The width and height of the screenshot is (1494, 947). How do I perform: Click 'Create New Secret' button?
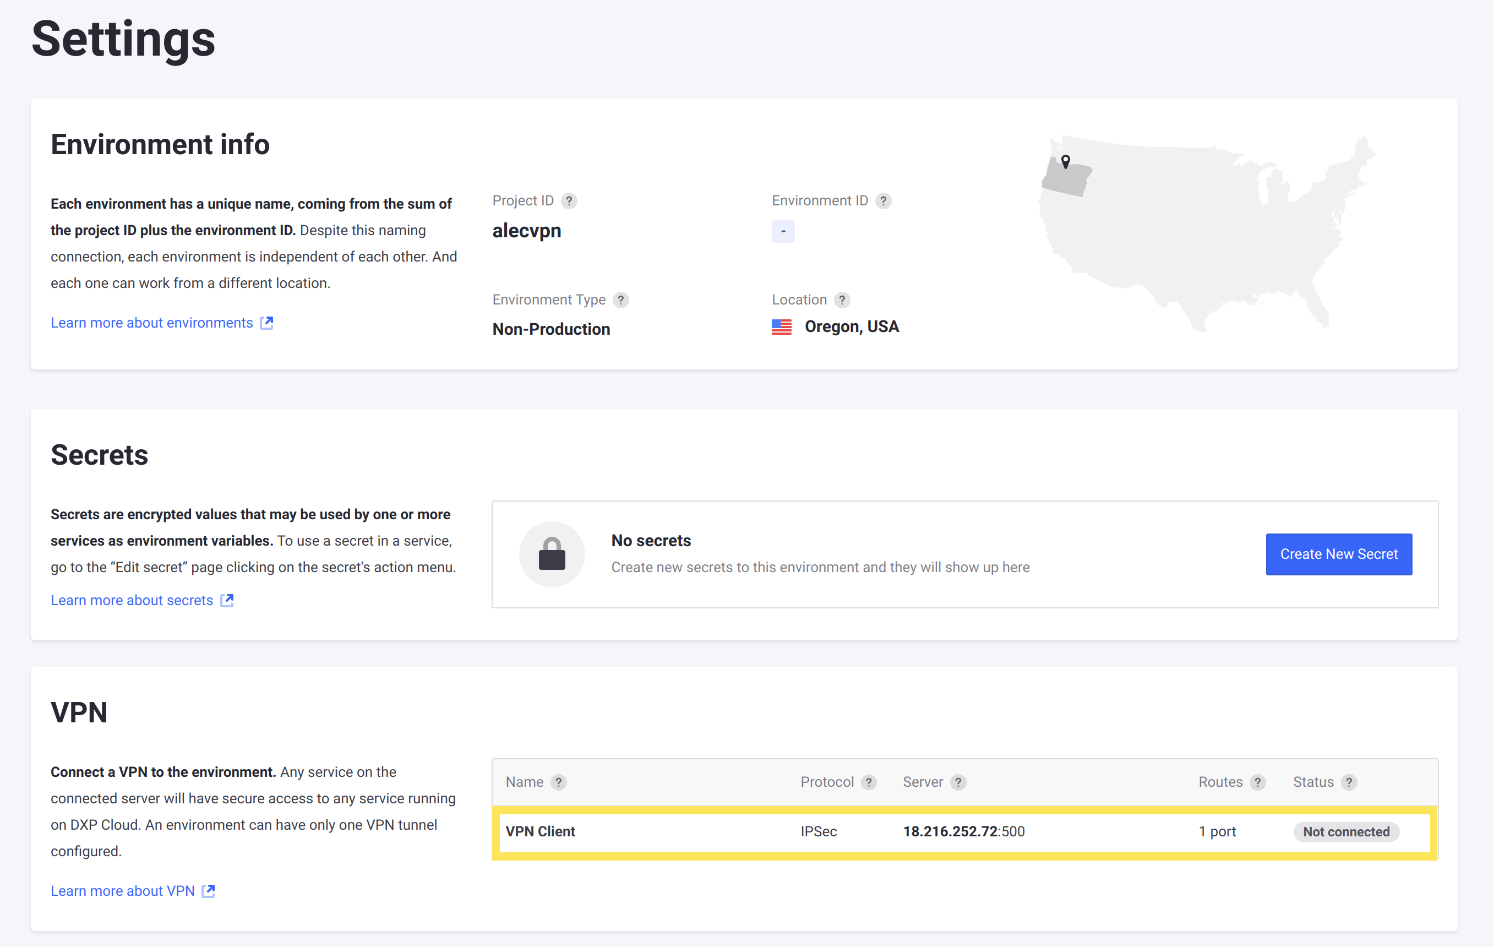[x=1338, y=553]
